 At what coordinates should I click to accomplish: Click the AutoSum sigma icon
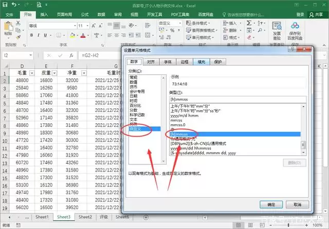249,23
